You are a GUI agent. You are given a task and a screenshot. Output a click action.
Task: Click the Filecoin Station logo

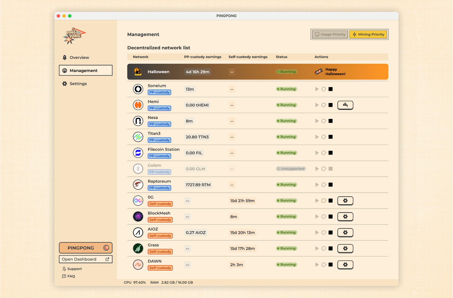click(138, 153)
